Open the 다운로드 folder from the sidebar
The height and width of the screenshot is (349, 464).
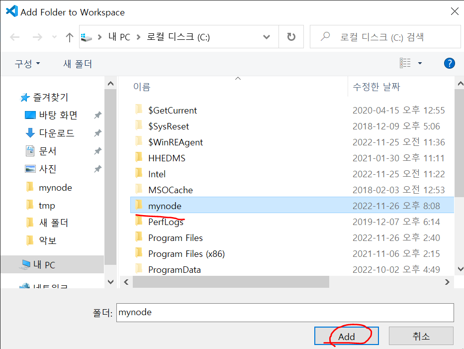pos(56,133)
